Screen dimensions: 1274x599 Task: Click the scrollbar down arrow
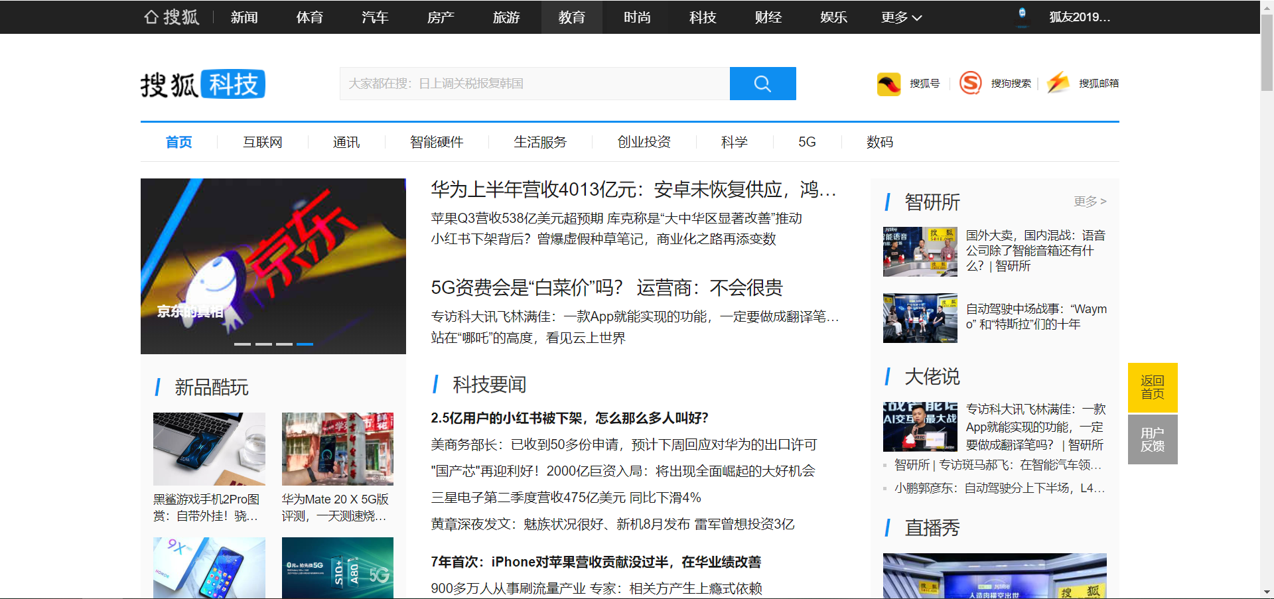tap(1267, 592)
